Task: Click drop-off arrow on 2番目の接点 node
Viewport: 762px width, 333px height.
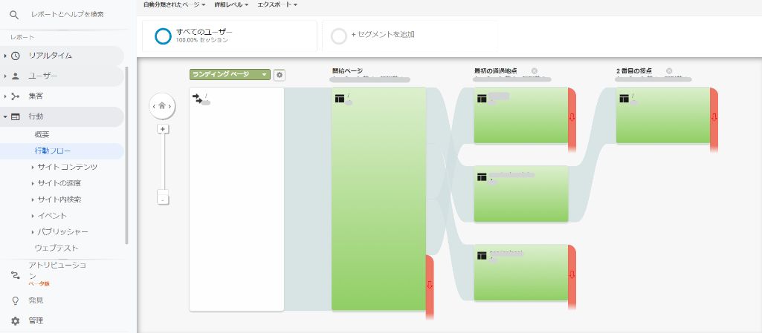Action: [x=714, y=117]
